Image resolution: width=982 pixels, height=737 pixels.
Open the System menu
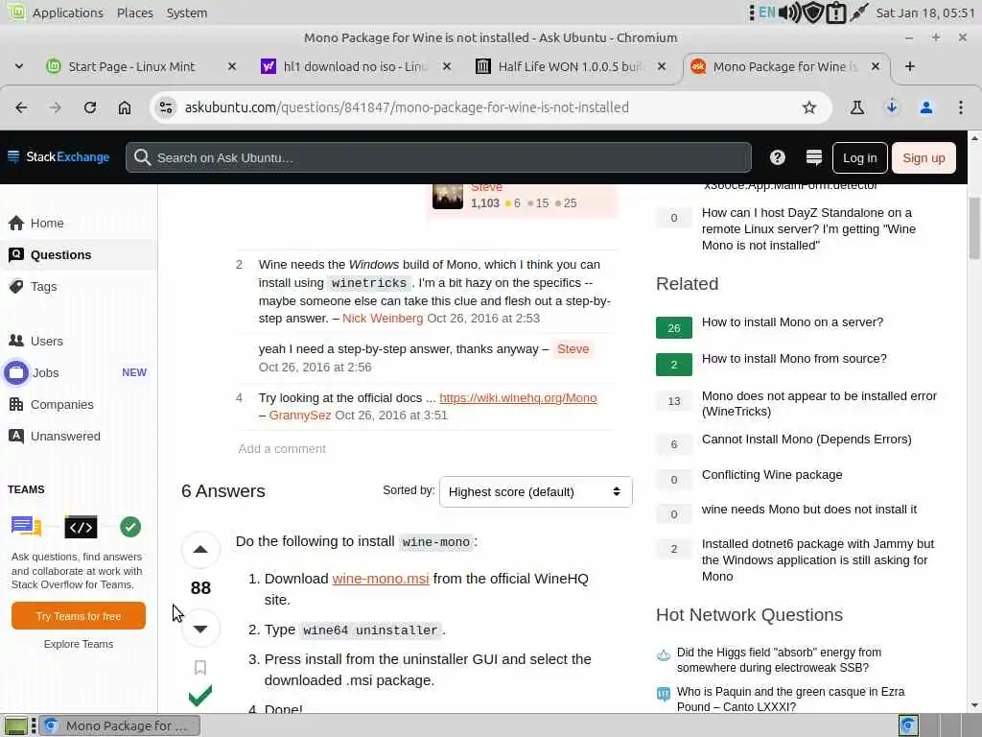click(187, 12)
